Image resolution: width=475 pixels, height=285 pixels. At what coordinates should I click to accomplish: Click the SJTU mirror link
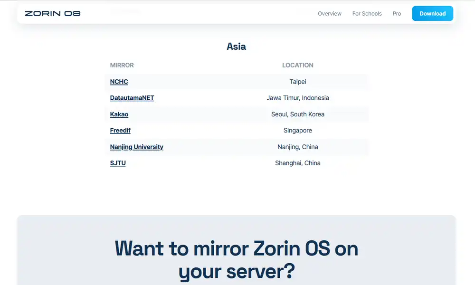click(x=118, y=163)
